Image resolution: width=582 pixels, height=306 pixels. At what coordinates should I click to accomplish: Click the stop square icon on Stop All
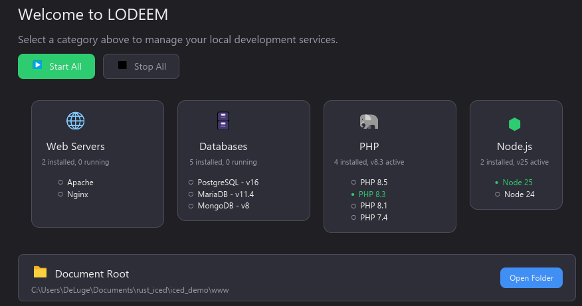coord(122,66)
